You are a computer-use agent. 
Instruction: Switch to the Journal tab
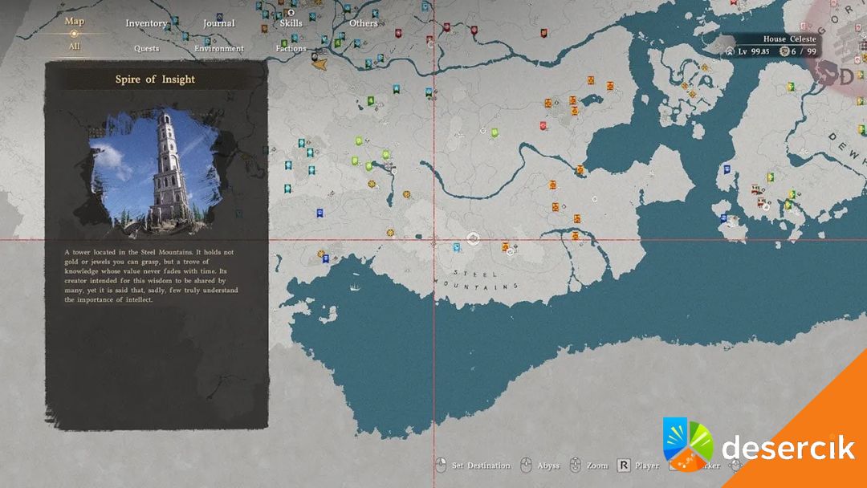point(218,23)
